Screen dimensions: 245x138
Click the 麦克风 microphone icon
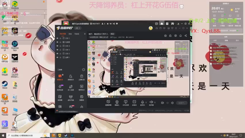142,102
